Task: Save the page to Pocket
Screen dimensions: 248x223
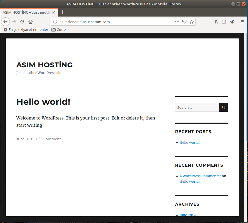Action: pyautogui.click(x=184, y=22)
